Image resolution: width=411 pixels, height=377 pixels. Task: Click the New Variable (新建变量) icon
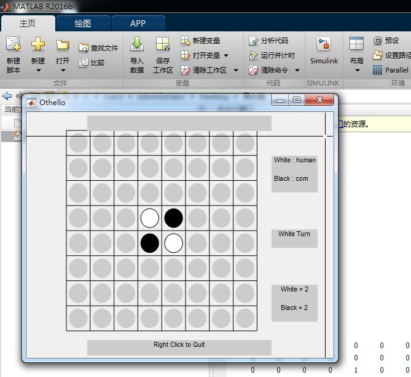[x=185, y=41]
